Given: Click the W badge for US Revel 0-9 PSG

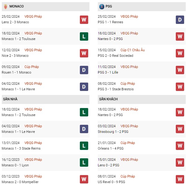Looking at the screenshot, I should click(x=180, y=179).
